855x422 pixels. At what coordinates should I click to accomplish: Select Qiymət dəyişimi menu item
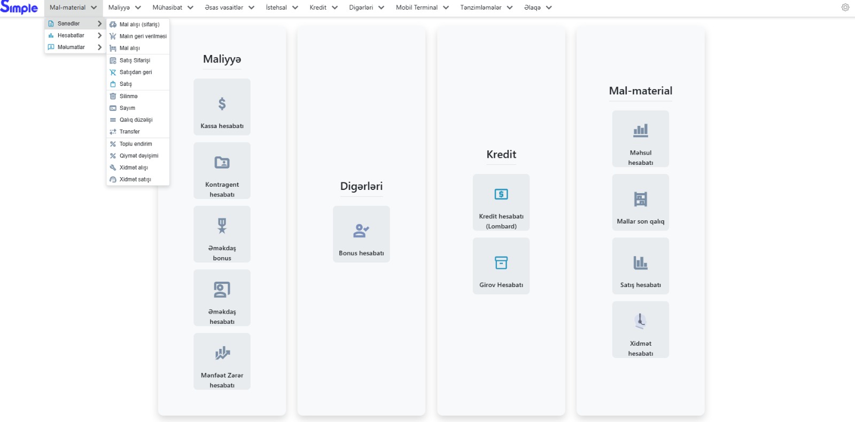(138, 156)
